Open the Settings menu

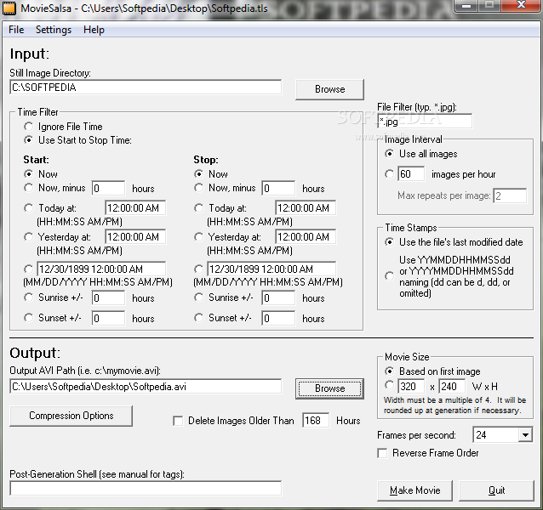[x=54, y=30]
